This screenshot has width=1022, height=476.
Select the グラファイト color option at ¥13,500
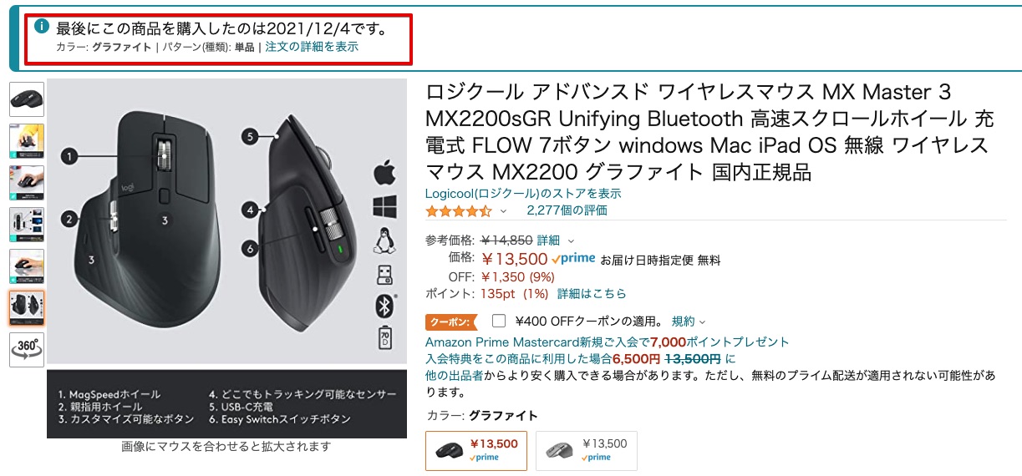[x=476, y=450]
